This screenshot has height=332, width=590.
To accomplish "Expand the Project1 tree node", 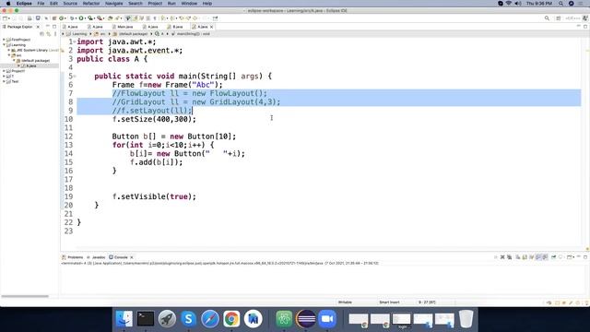I will point(4,71).
